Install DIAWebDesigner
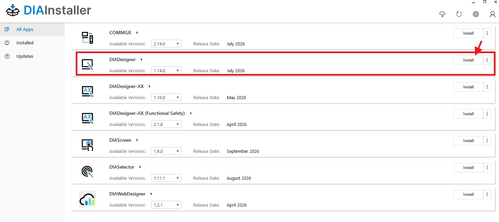499x222 pixels. pyautogui.click(x=468, y=194)
